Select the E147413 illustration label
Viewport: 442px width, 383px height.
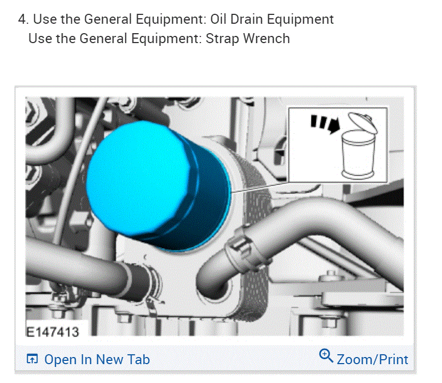pos(53,332)
